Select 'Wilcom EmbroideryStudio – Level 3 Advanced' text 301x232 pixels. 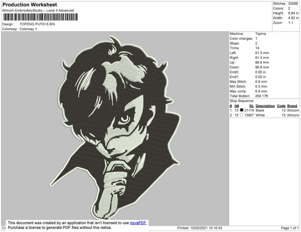(38, 10)
